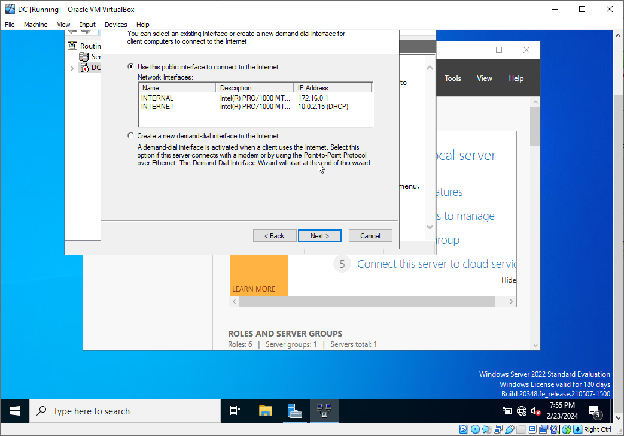Click VirtualBox shared folders indicator
The height and width of the screenshot is (436, 624).
pos(521,429)
